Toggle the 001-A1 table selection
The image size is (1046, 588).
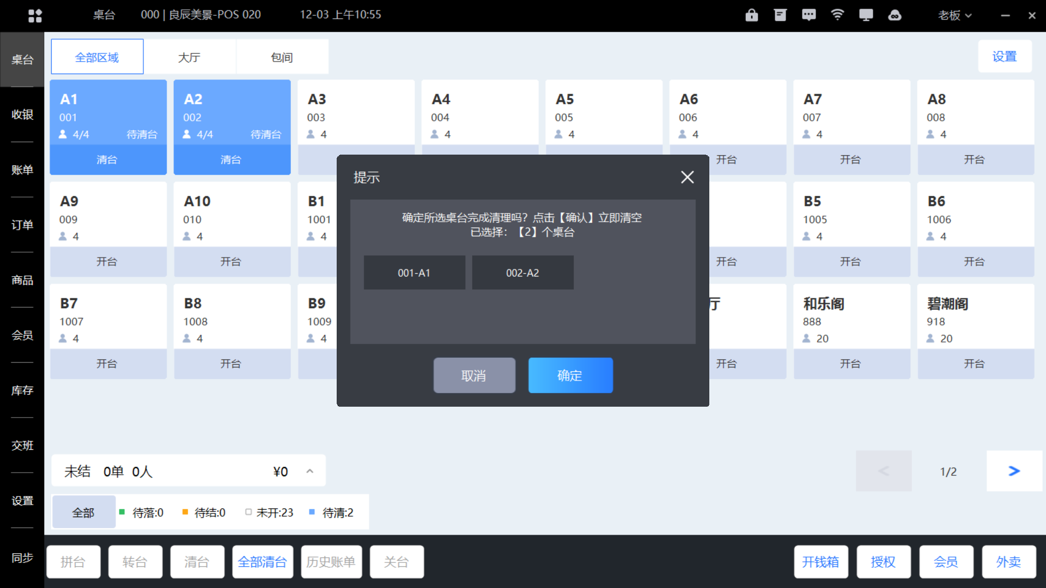414,273
